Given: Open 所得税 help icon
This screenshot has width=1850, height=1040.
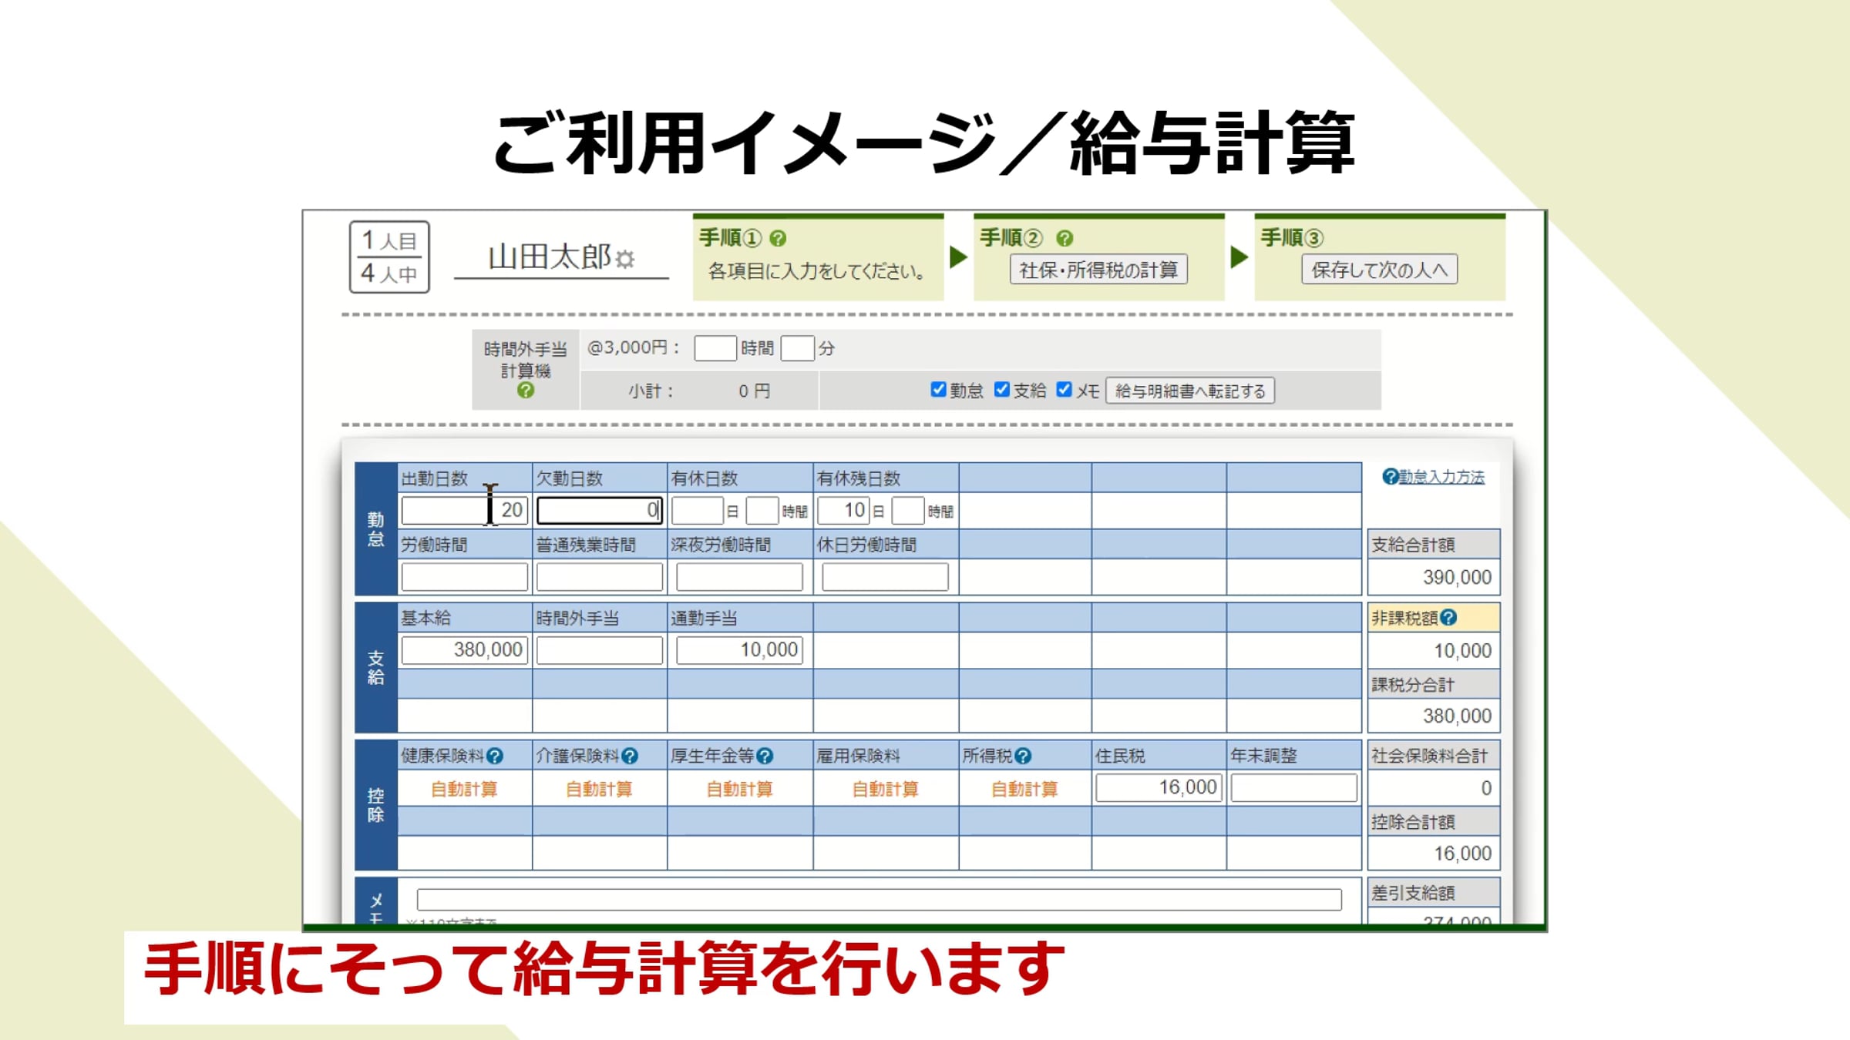Looking at the screenshot, I should coord(1023,757).
